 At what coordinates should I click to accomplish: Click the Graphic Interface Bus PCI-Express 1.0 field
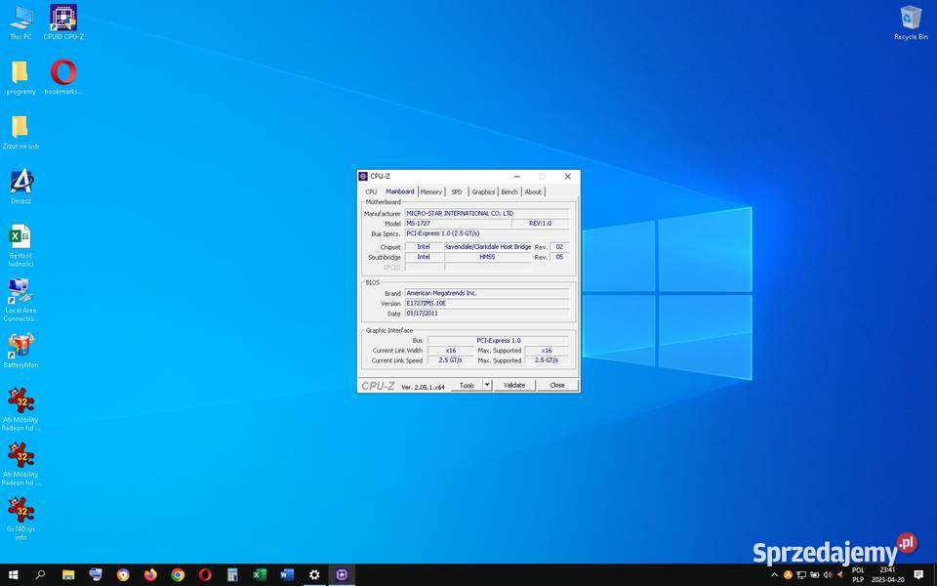coord(499,340)
